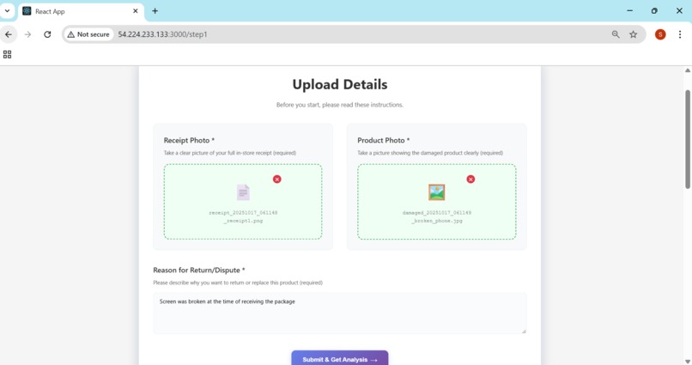Click the Product Photo label
The height and width of the screenshot is (365, 692).
[384, 140]
